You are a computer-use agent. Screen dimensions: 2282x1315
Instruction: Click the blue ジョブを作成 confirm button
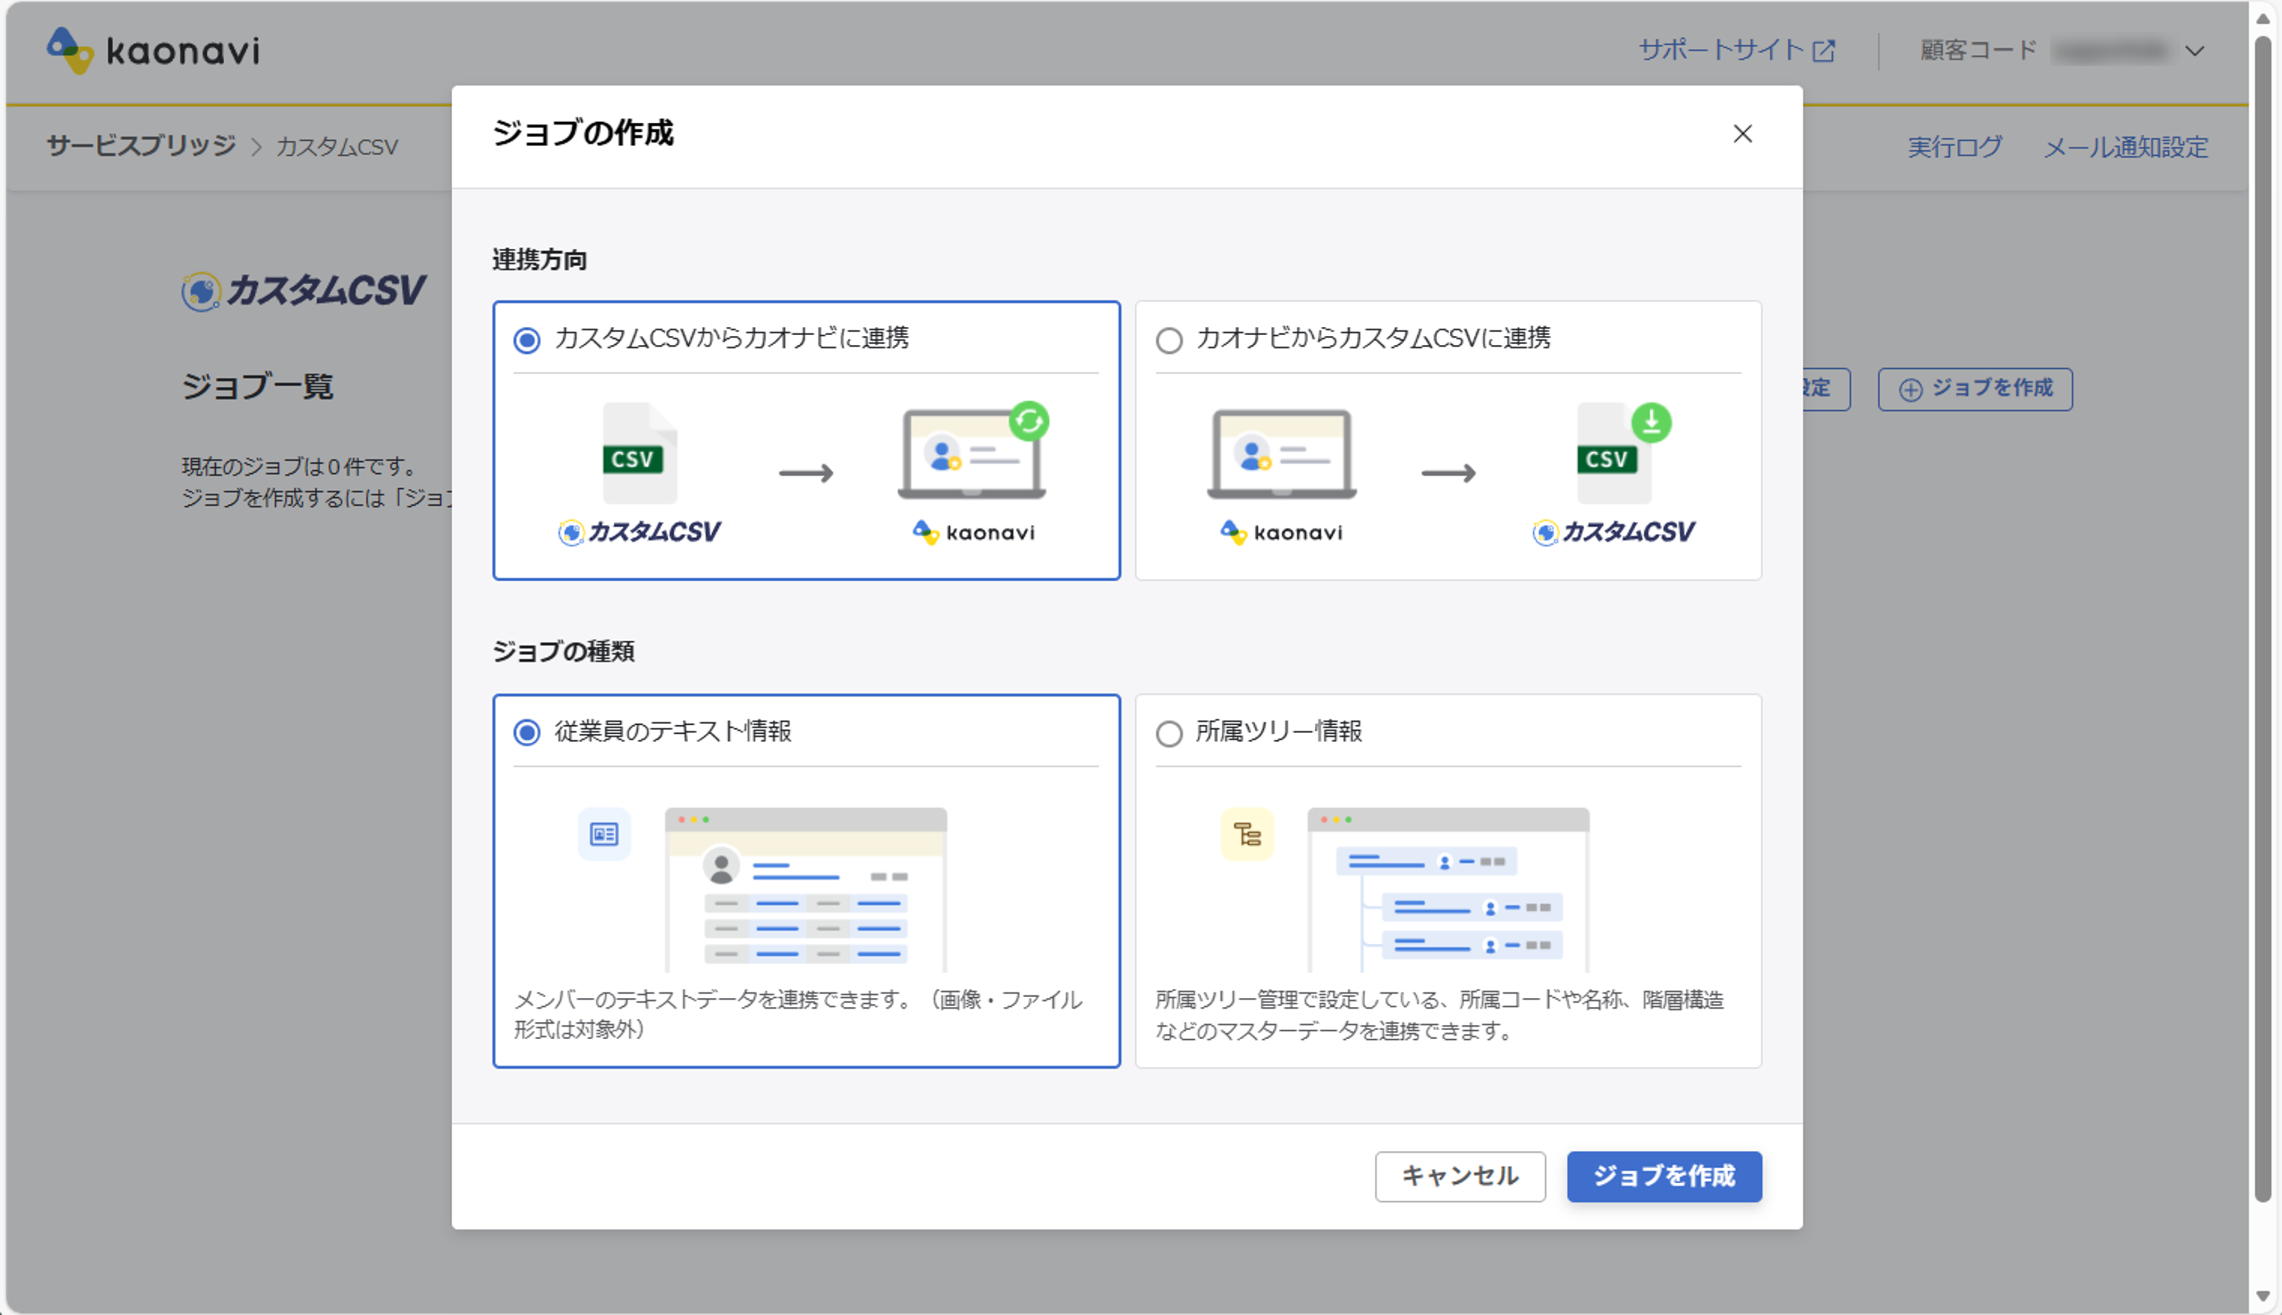point(1663,1176)
